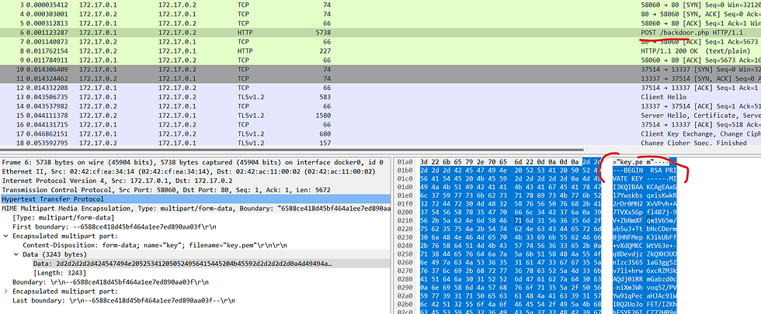Click the [Type: multipart/form-data] line
Screen dimensions: 761x314
63,218
